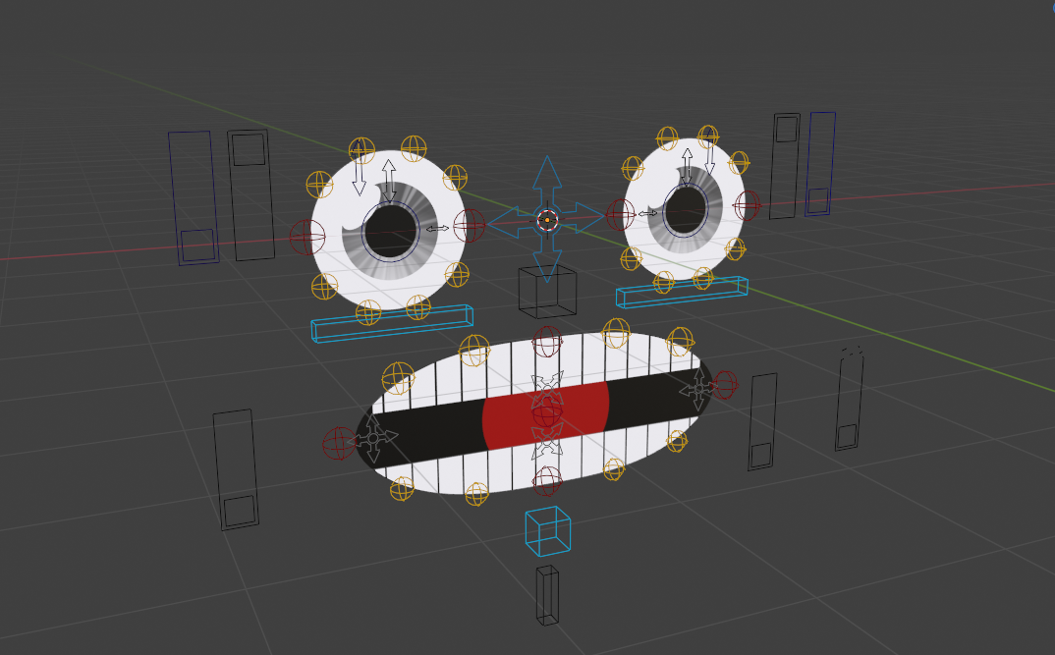Click the red sphere at top center of mouth
The height and width of the screenshot is (655, 1055).
coord(547,342)
